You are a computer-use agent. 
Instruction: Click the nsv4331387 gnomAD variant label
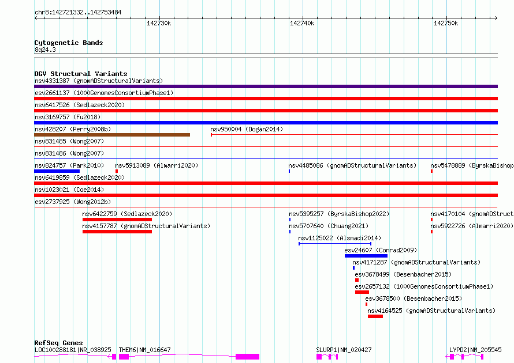[x=99, y=81]
